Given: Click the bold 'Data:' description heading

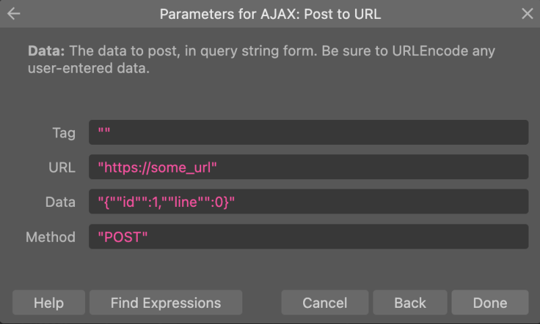Looking at the screenshot, I should [x=47, y=51].
